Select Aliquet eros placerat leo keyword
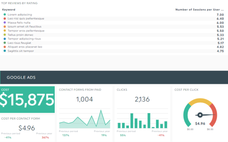This screenshot has width=228, height=142. 25,47
